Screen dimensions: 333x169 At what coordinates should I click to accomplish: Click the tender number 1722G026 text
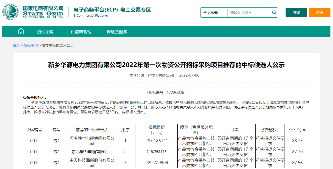(166, 93)
